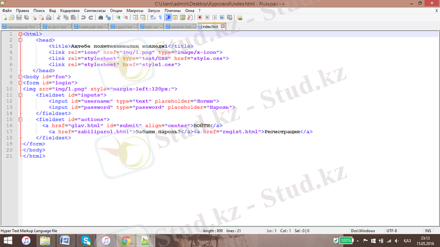Open Skype from the taskbar

point(86,240)
